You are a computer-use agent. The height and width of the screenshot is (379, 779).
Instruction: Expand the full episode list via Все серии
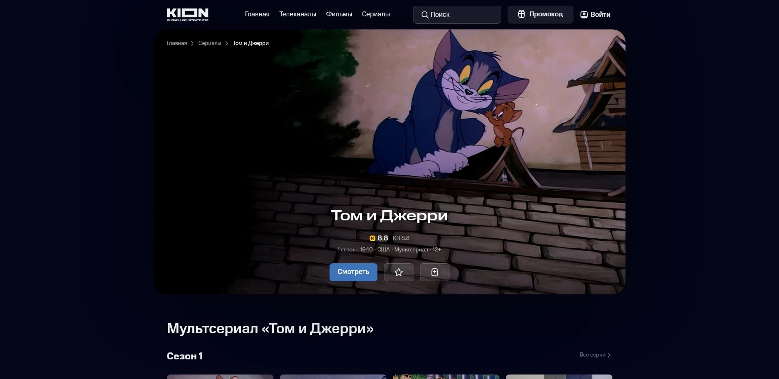tap(592, 355)
